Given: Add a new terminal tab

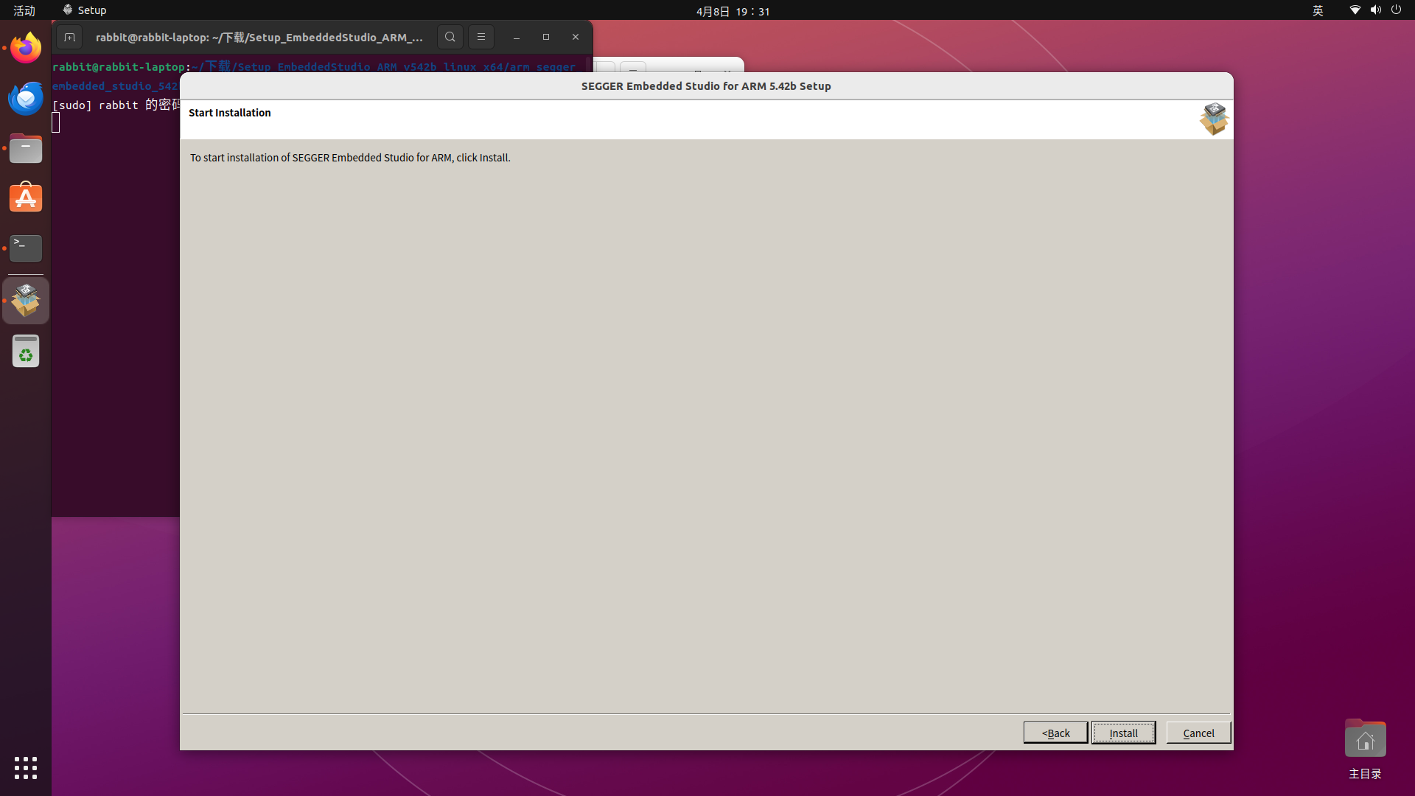Looking at the screenshot, I should click(x=69, y=37).
